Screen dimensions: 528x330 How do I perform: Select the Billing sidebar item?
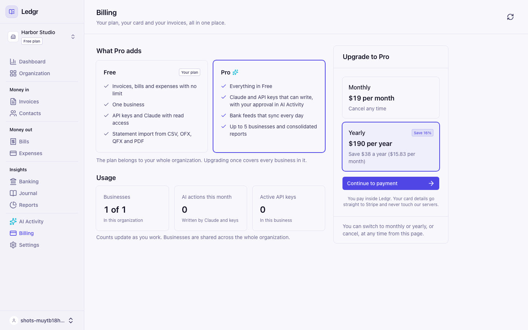tap(42, 233)
